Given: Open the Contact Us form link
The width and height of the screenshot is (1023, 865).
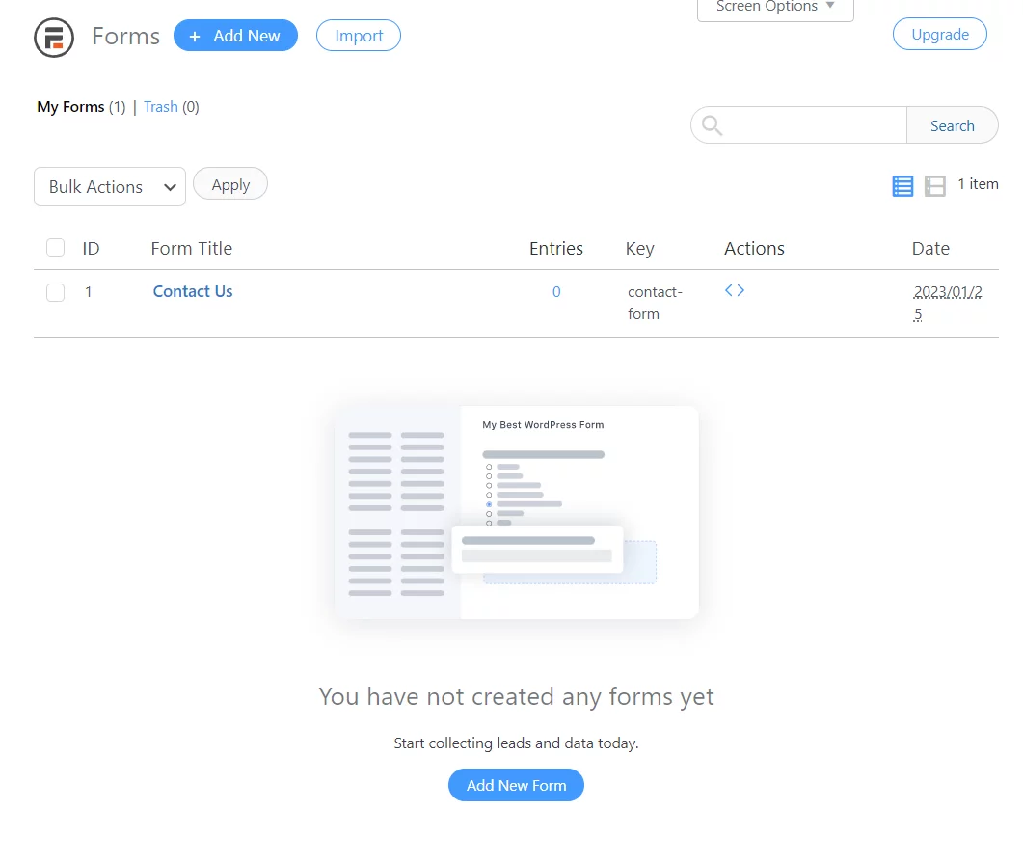Looking at the screenshot, I should [x=193, y=291].
